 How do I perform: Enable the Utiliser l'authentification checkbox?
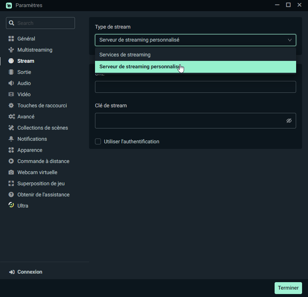click(98, 141)
